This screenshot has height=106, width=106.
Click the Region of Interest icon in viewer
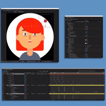pyautogui.click(x=28, y=61)
